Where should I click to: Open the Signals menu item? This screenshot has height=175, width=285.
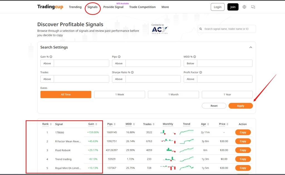[x=92, y=7]
